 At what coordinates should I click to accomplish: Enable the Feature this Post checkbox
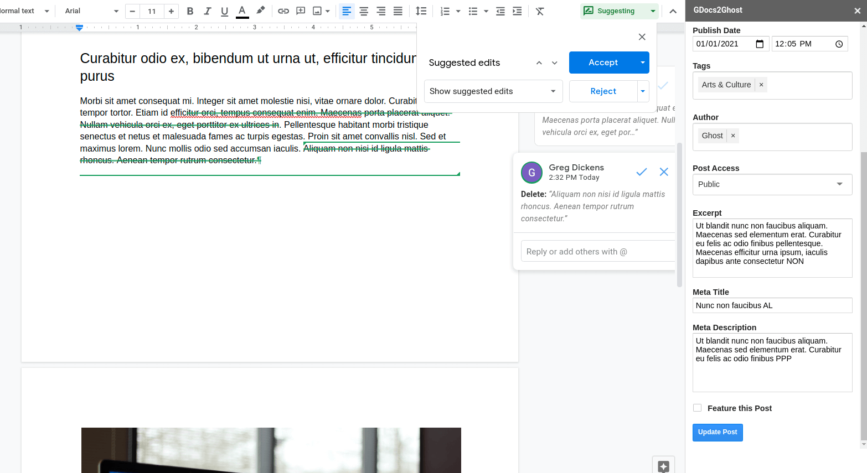697,408
